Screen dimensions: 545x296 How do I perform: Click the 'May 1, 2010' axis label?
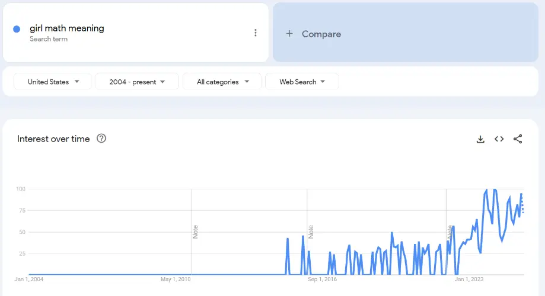[176, 279]
